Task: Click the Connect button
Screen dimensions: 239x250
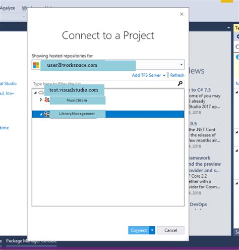Action: (139, 230)
